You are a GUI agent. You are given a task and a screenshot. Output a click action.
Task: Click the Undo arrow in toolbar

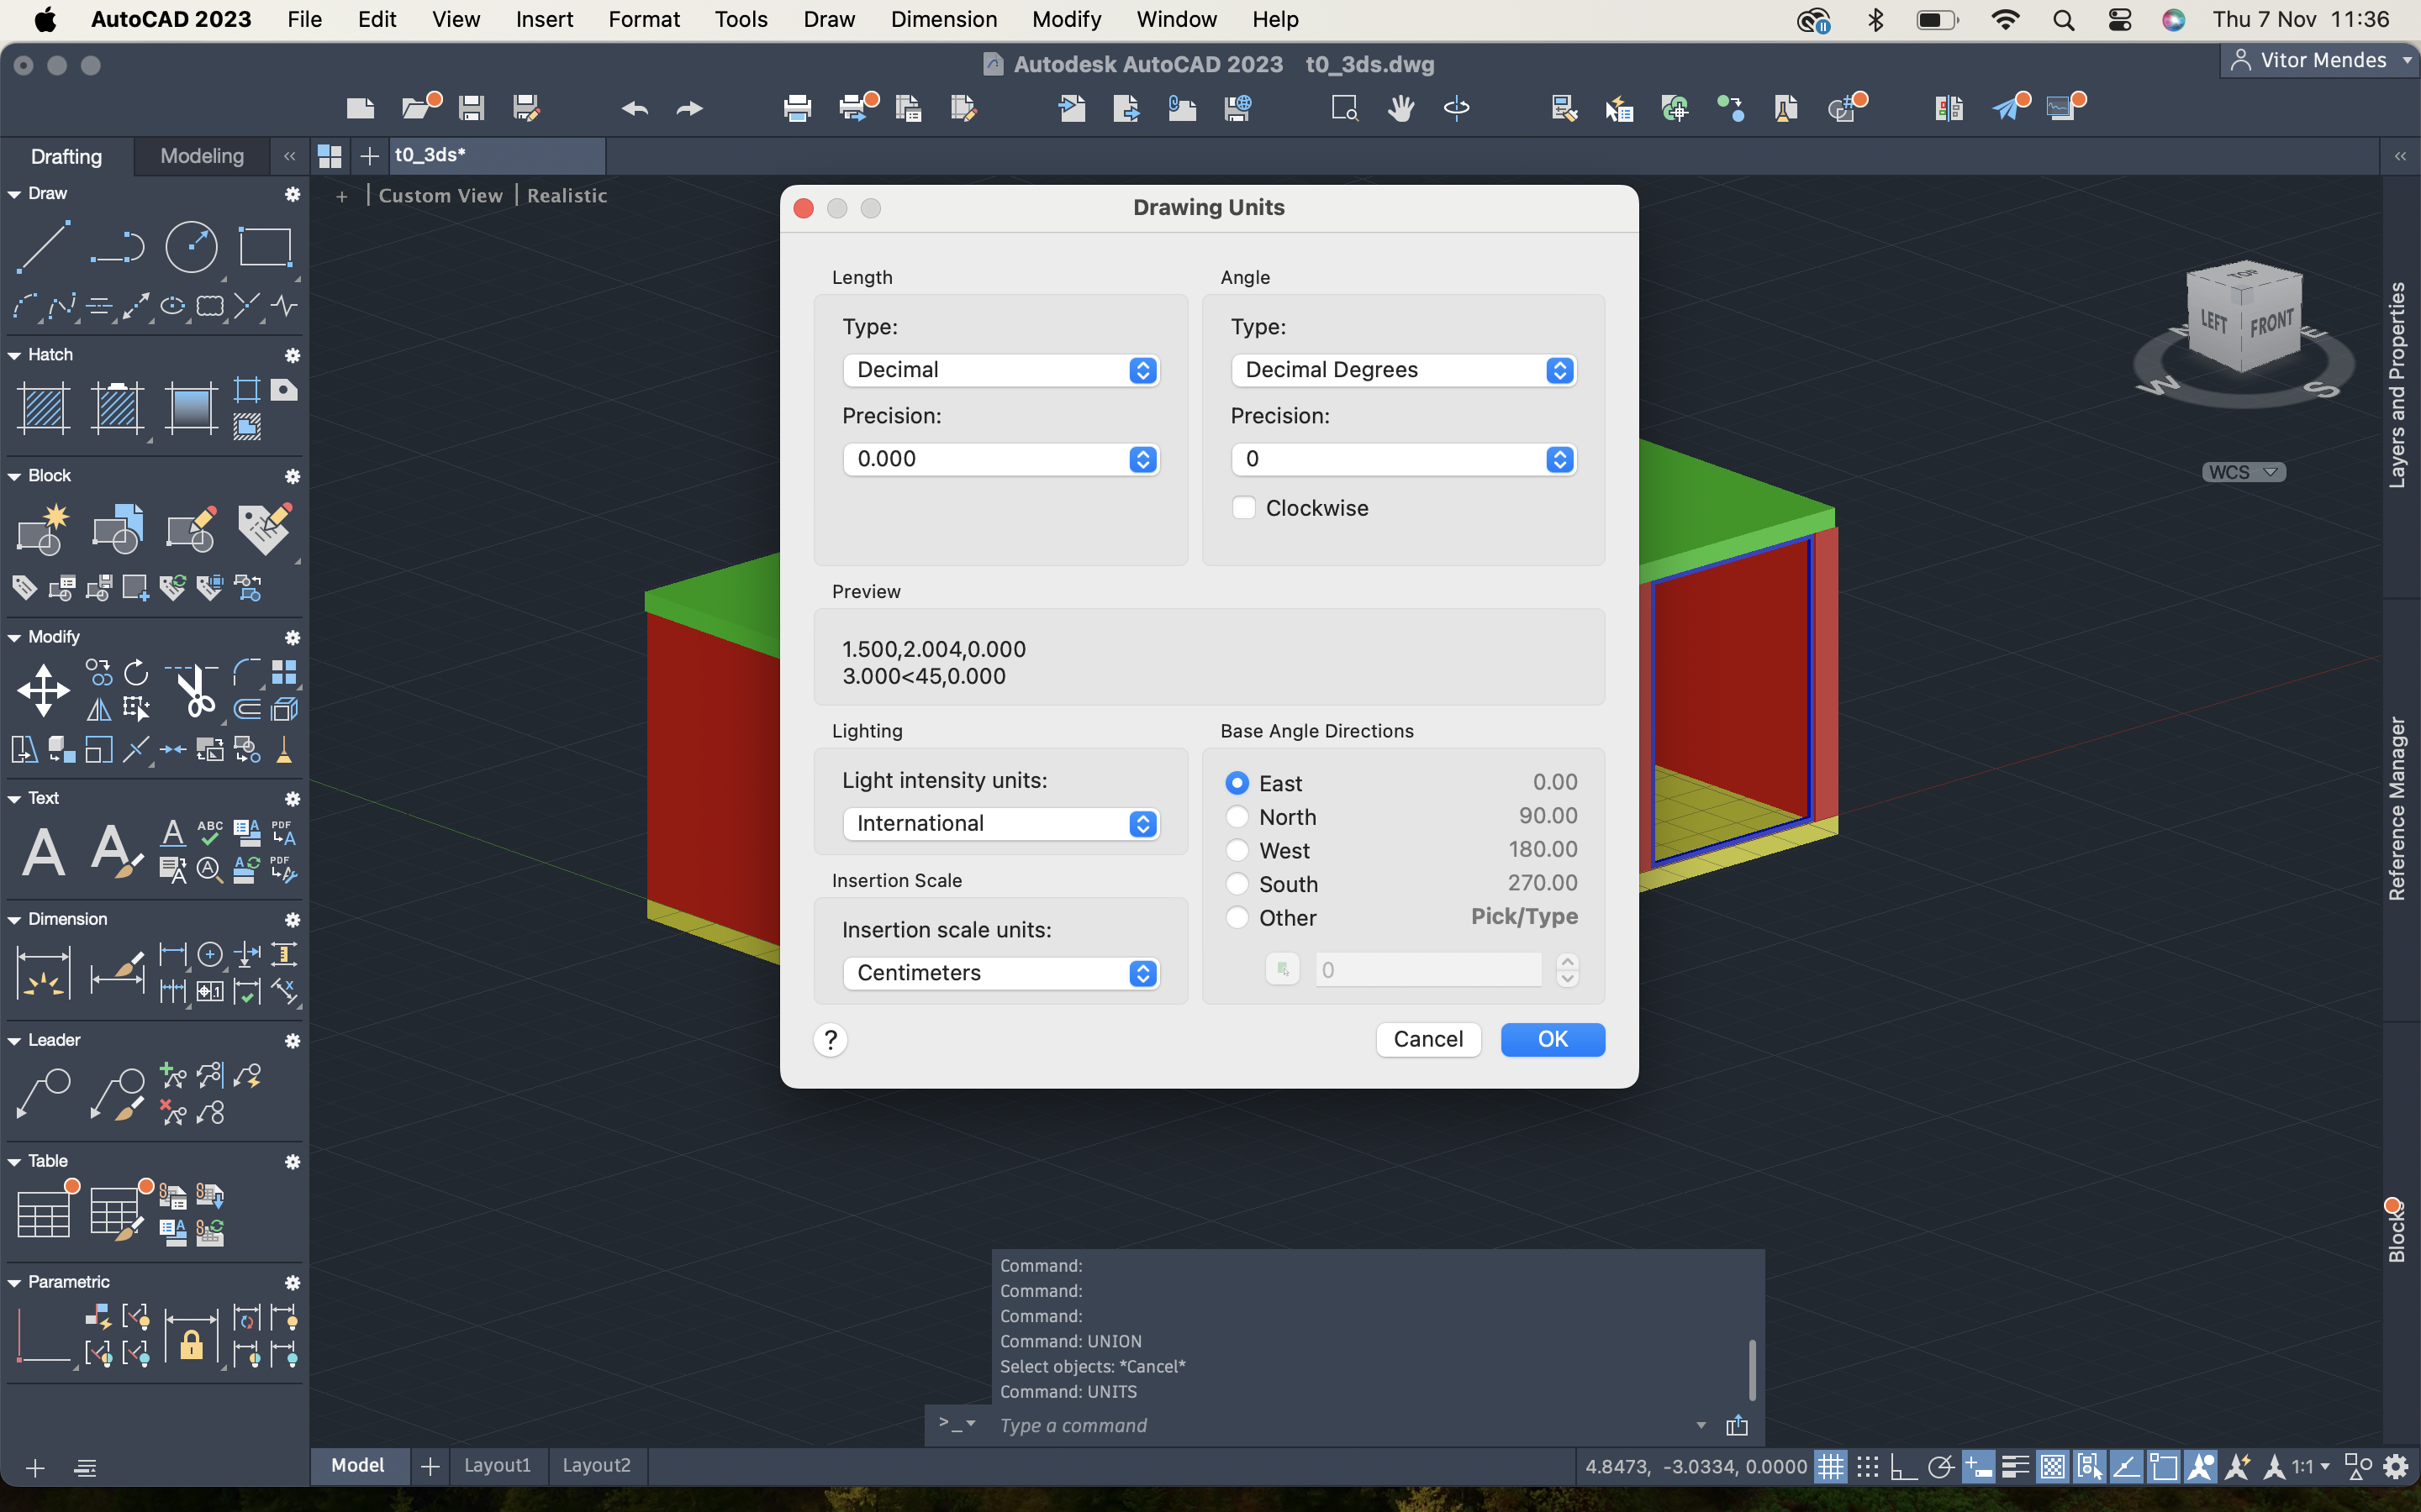click(635, 108)
